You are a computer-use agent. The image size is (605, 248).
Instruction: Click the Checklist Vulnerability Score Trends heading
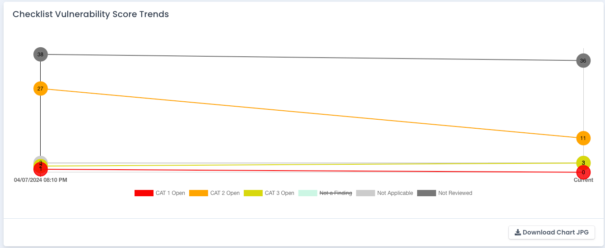pyautogui.click(x=91, y=14)
